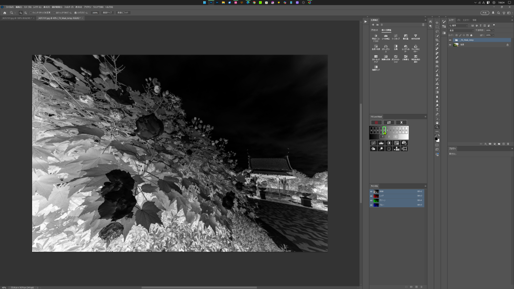Click the Fit Screen button in options bar
The image size is (514, 289).
pyautogui.click(x=108, y=13)
